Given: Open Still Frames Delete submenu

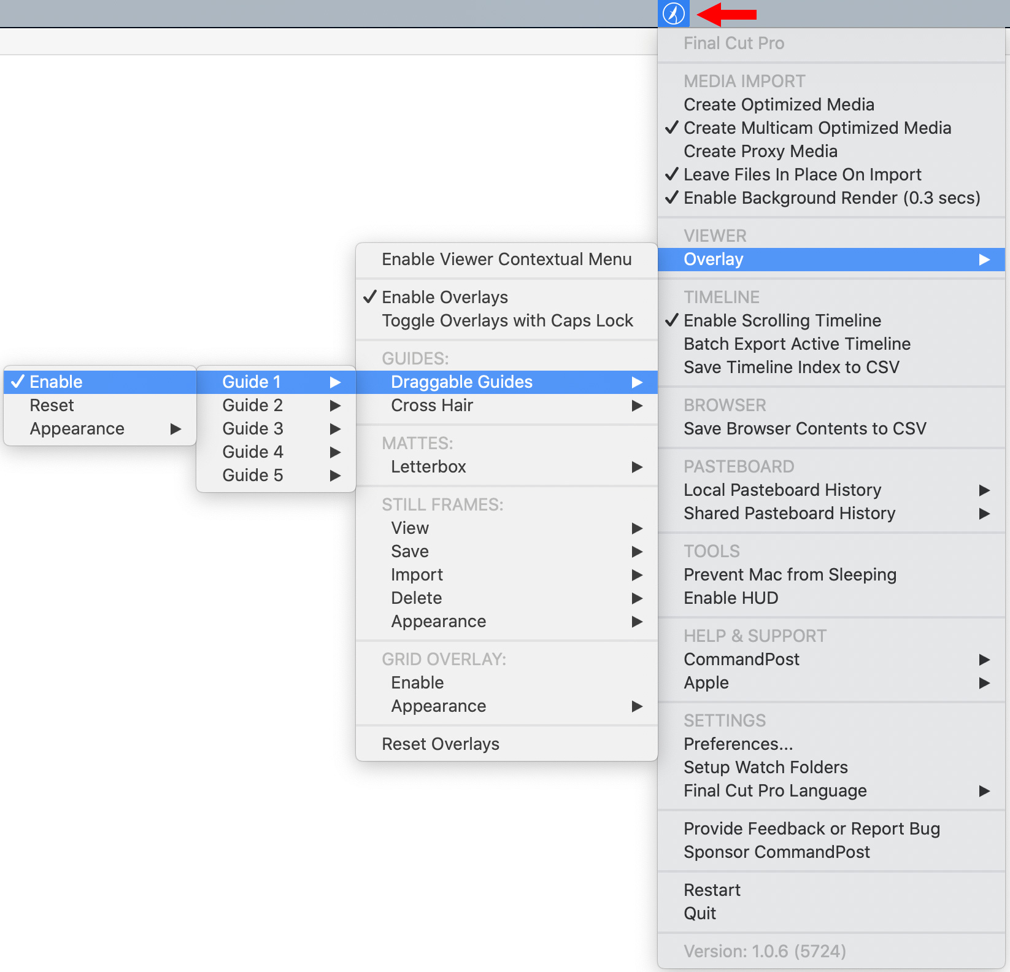Looking at the screenshot, I should [507, 598].
